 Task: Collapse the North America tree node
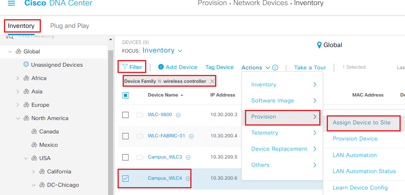click(18, 118)
